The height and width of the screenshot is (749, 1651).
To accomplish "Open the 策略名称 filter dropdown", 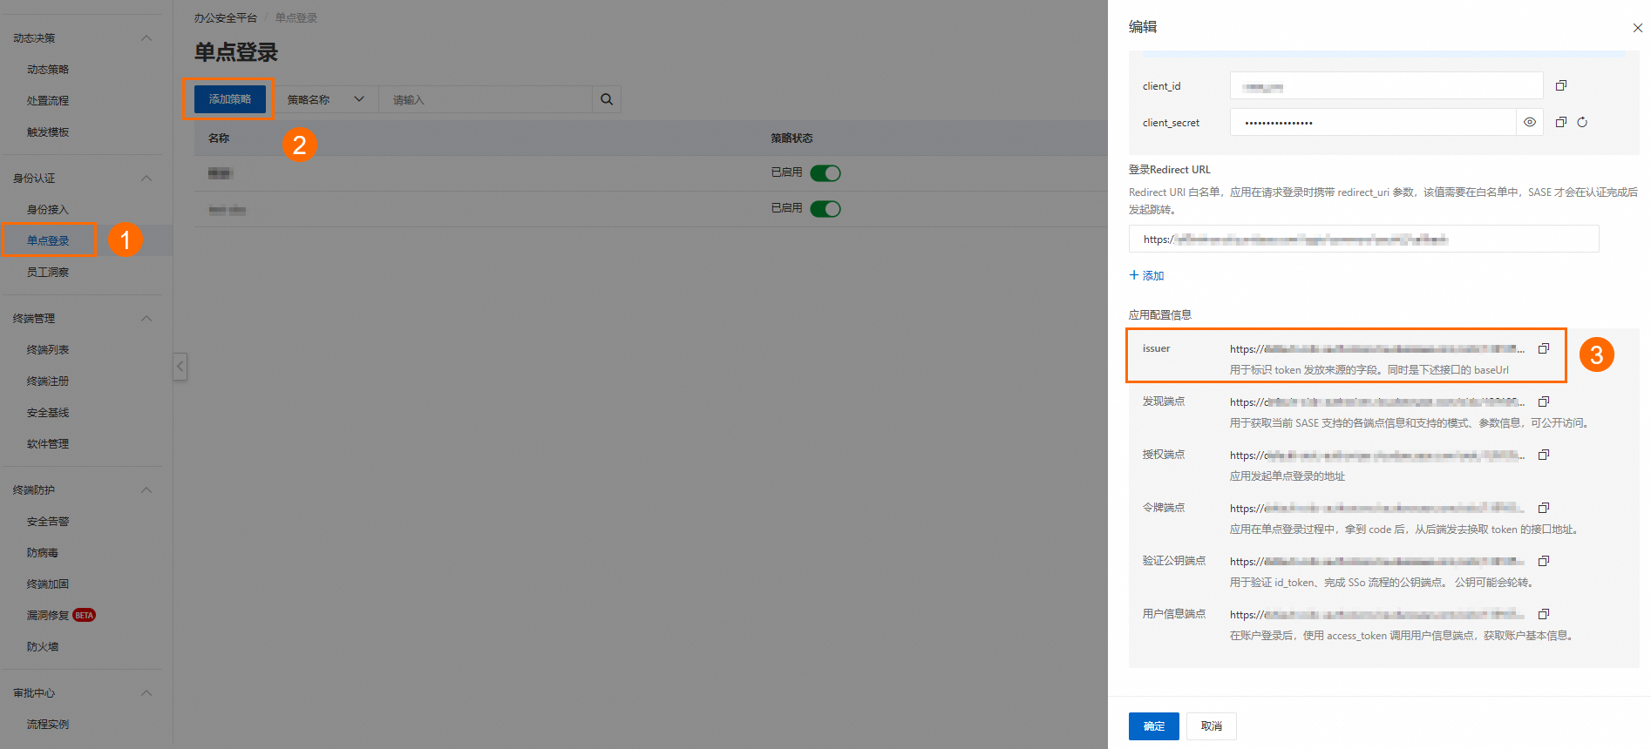I will (x=326, y=99).
